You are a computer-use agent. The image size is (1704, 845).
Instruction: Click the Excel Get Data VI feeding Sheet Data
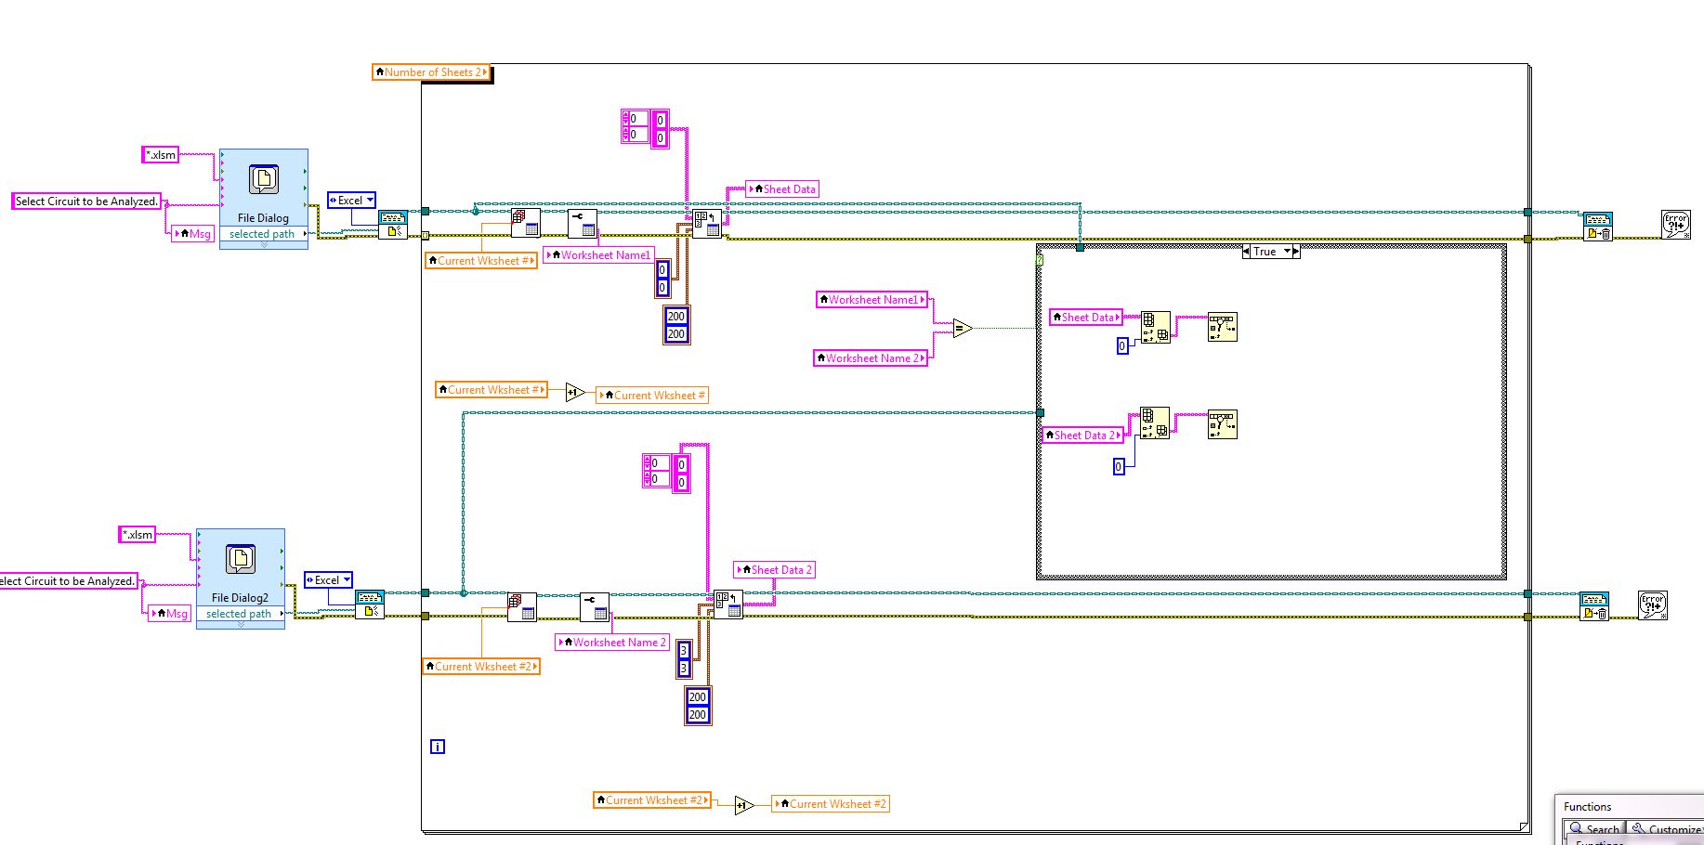[707, 224]
